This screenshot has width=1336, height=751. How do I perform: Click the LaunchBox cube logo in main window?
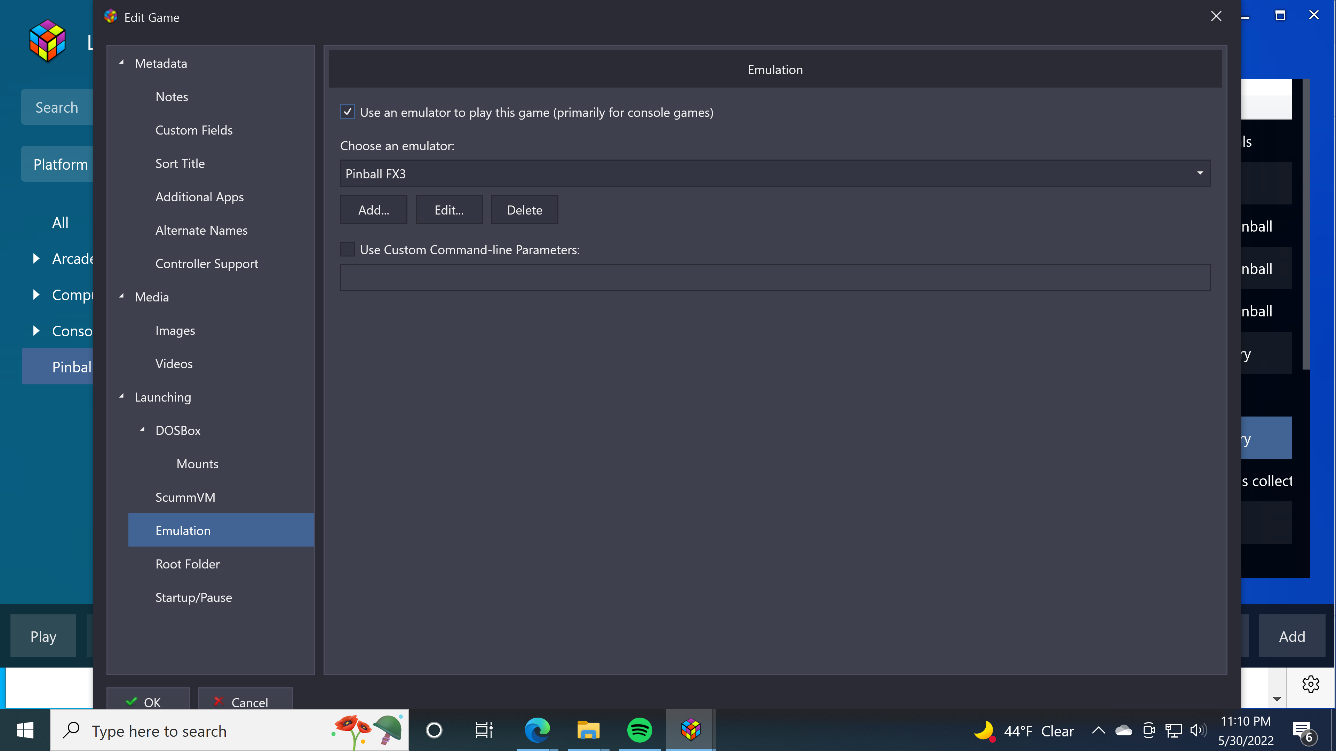[47, 40]
